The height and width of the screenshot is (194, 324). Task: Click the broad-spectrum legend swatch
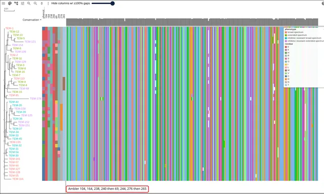(286, 32)
